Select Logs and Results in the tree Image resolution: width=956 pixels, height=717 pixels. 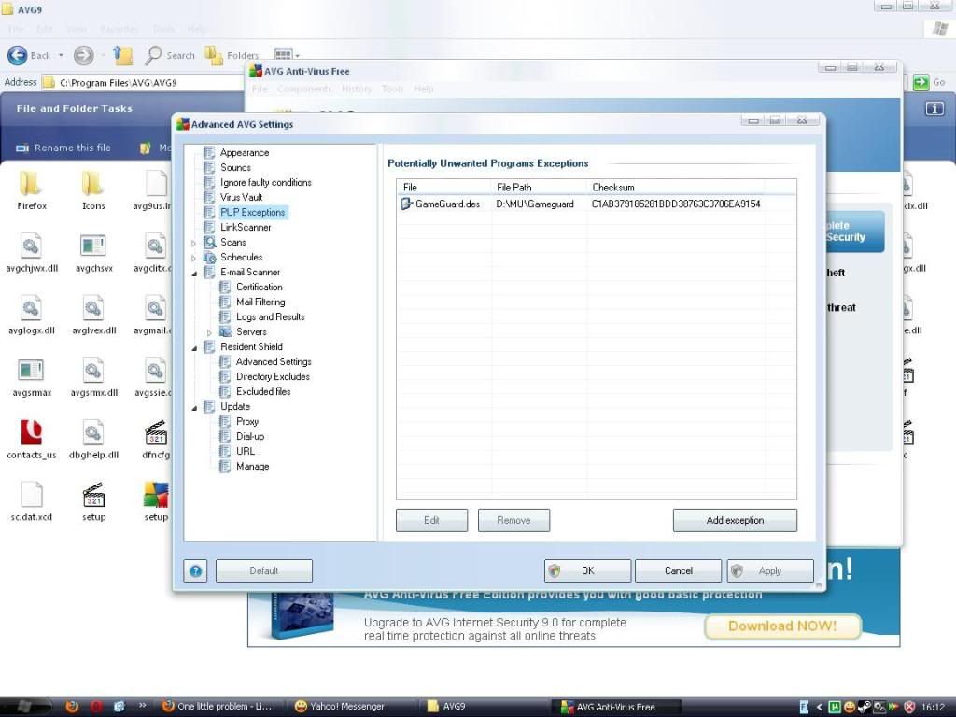tap(270, 316)
